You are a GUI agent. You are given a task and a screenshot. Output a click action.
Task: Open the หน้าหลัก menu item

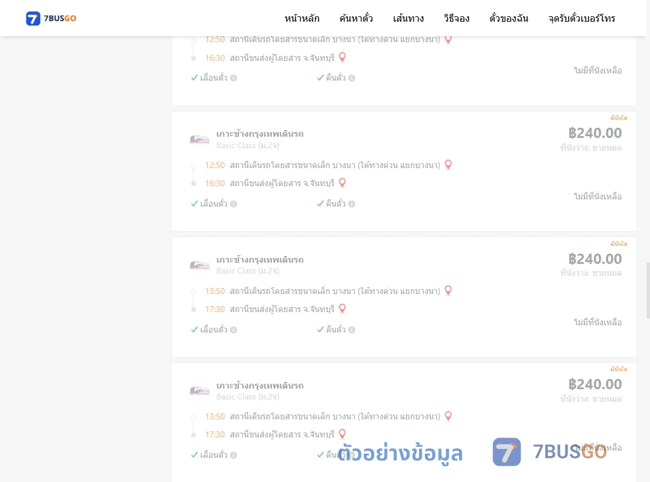[302, 18]
